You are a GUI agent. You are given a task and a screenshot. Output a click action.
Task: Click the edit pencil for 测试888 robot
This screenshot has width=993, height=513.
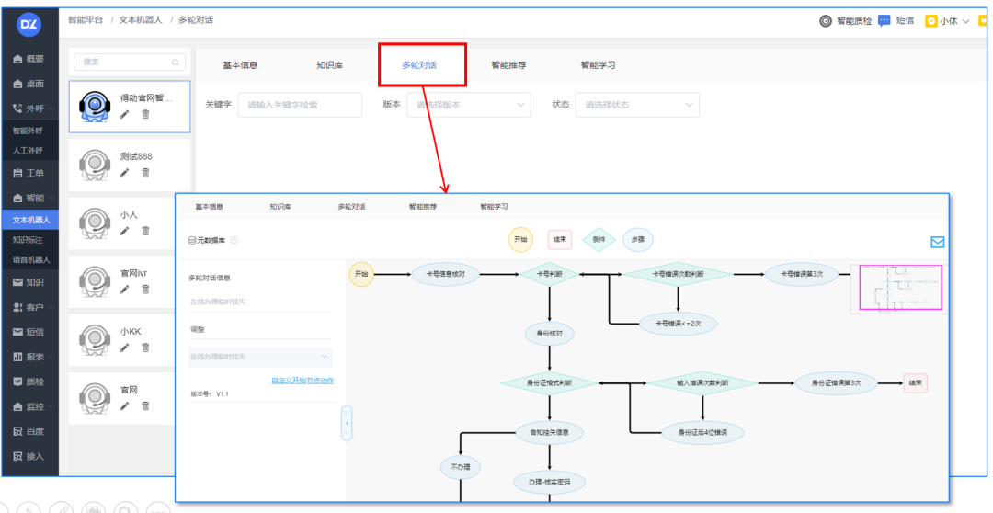[124, 173]
